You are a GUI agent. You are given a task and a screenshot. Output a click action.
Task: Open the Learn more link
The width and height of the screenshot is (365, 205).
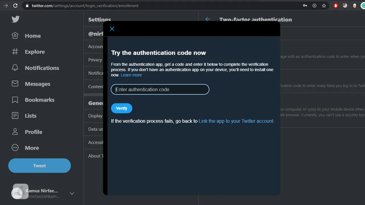click(x=131, y=75)
